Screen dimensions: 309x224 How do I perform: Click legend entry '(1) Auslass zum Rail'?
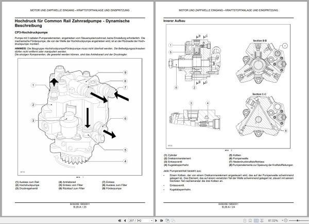coord(27,182)
